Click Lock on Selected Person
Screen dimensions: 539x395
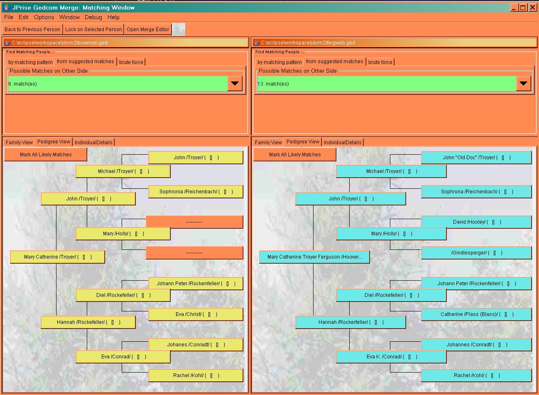point(93,29)
